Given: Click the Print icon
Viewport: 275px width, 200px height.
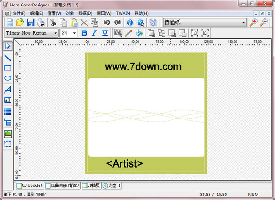Looking at the screenshot, I should pos(41,22).
